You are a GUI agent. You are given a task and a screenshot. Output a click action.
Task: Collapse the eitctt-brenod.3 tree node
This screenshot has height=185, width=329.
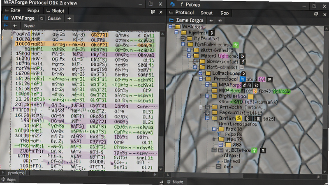189,50
